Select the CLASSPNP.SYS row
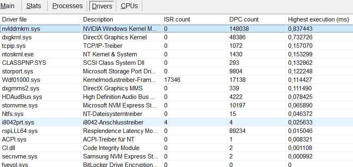Image resolution: width=353 pixels, height=167 pixels. coord(177,63)
